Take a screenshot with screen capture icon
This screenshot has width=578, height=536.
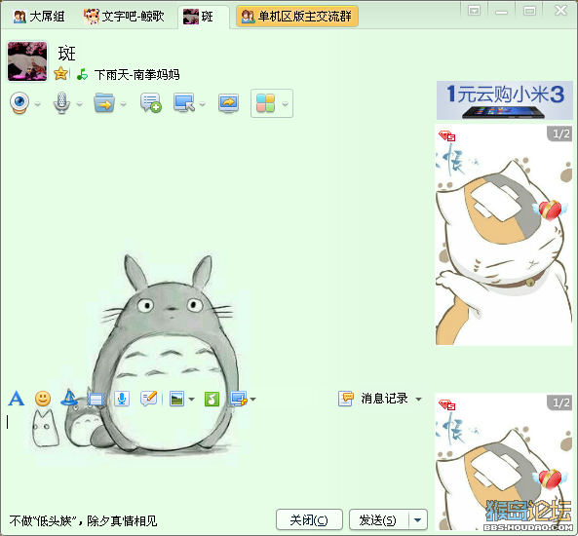[x=239, y=399]
